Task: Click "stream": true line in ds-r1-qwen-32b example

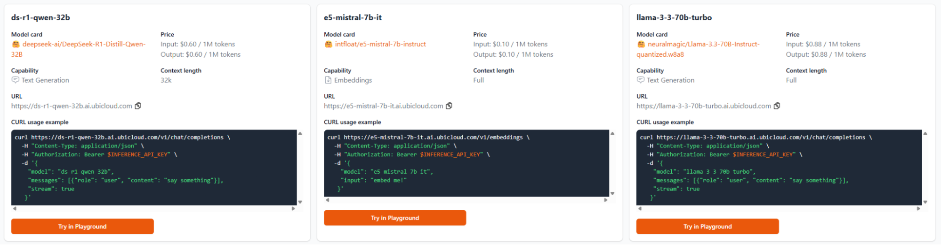Action: coord(51,189)
